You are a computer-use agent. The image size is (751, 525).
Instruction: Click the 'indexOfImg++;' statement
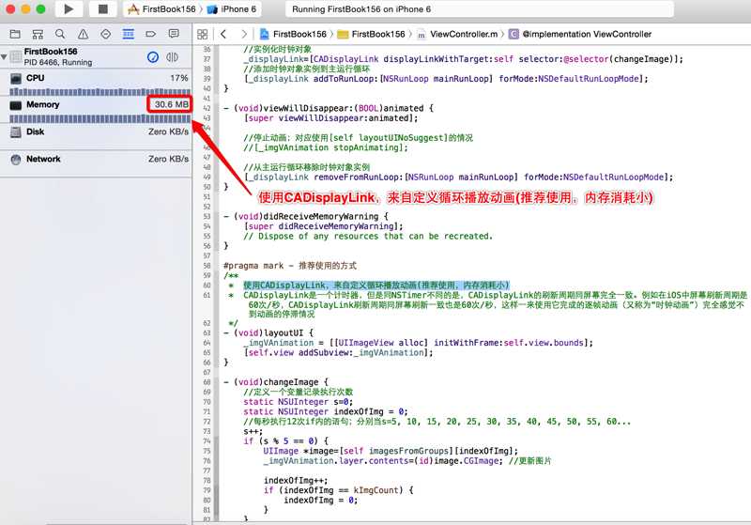tap(296, 481)
